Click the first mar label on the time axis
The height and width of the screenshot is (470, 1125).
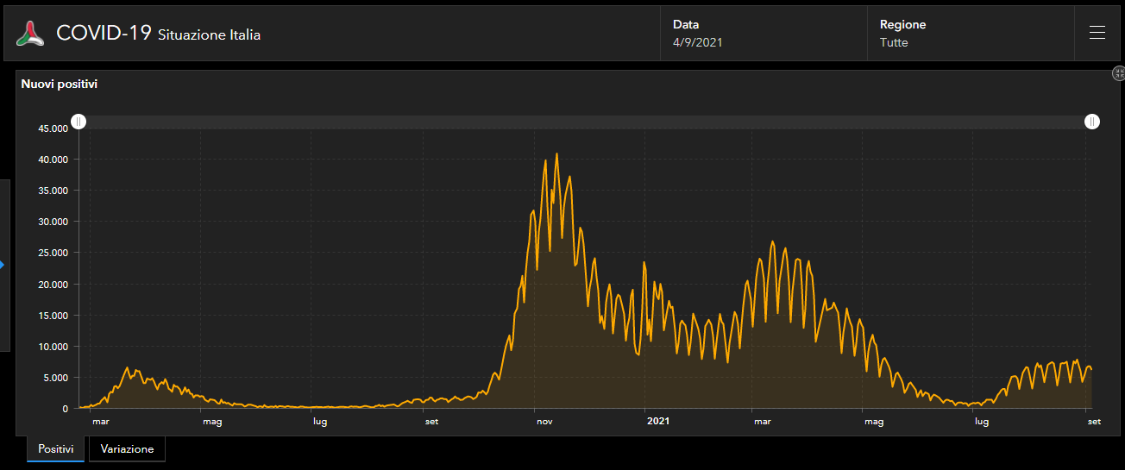(x=101, y=422)
